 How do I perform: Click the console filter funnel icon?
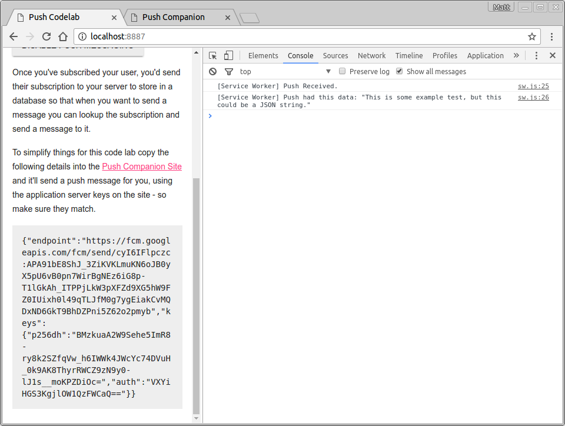point(229,72)
